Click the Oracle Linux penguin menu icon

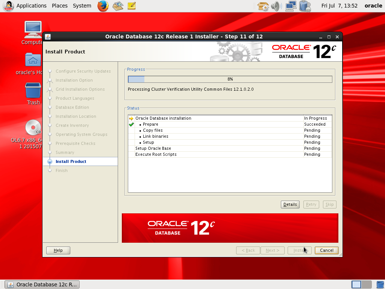(x=8, y=6)
